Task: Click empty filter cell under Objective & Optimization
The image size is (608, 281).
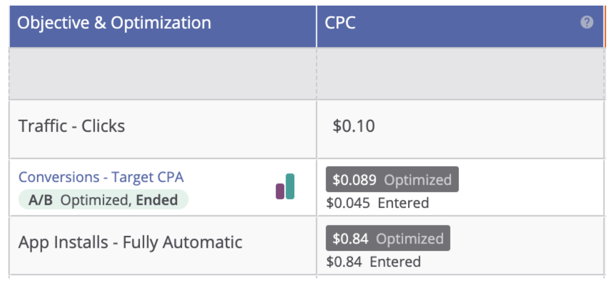Action: point(162,73)
